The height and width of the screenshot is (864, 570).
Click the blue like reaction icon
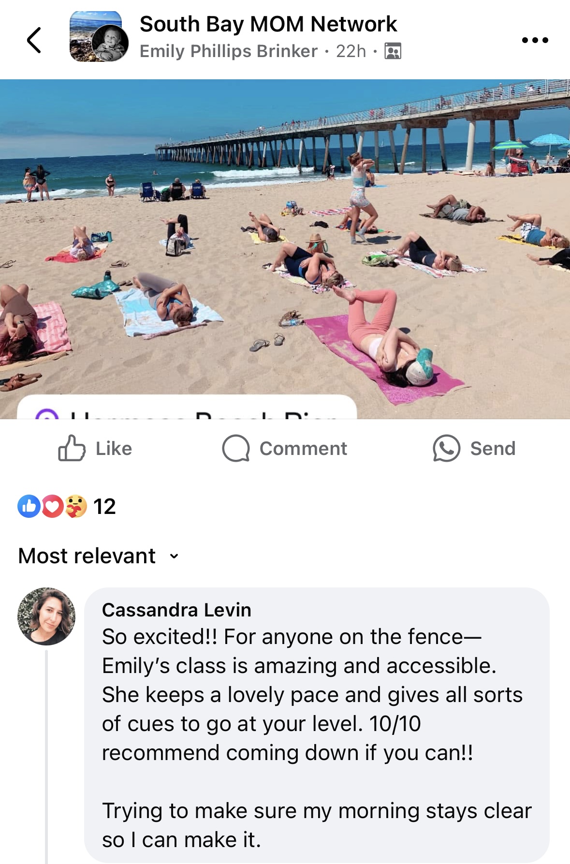coord(29,506)
